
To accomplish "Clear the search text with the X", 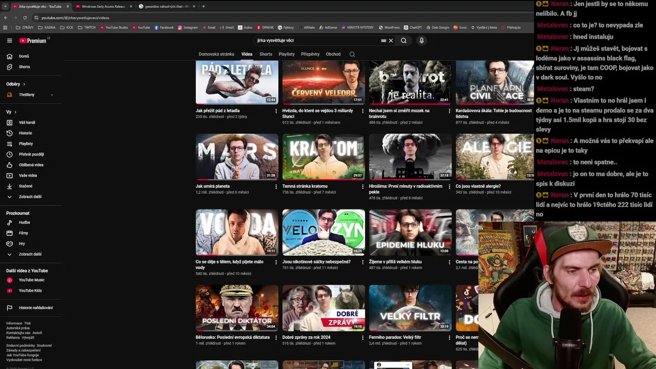I will coord(391,40).
